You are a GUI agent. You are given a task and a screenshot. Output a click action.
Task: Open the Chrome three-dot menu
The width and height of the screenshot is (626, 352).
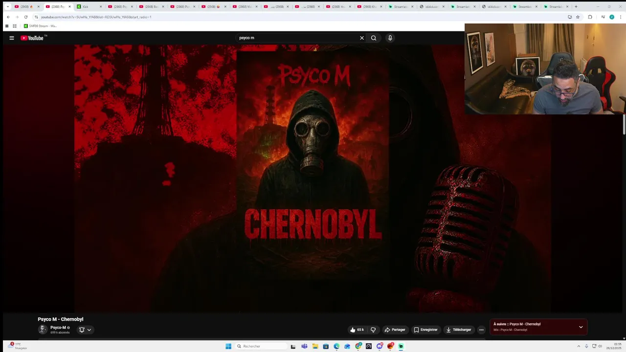point(620,17)
